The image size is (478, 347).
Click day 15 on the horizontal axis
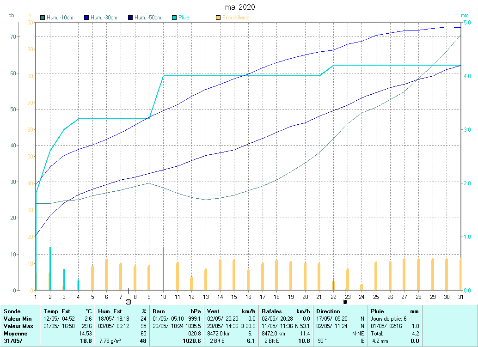click(x=234, y=296)
